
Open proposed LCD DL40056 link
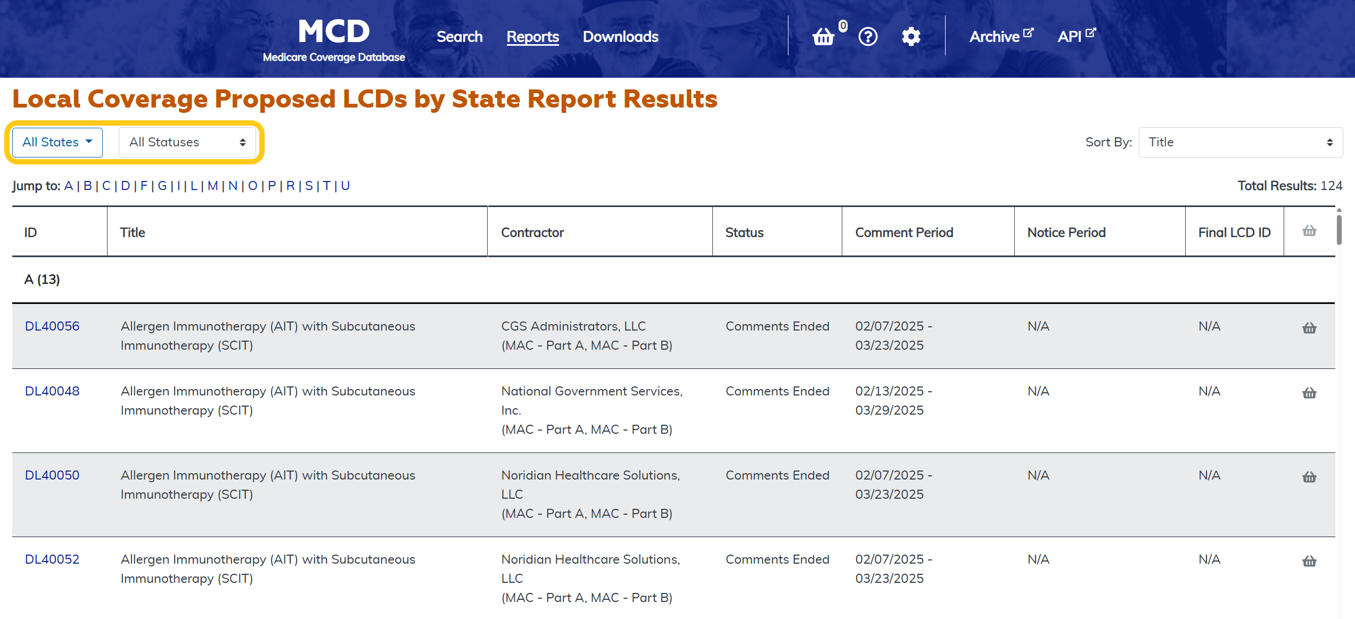tap(52, 326)
